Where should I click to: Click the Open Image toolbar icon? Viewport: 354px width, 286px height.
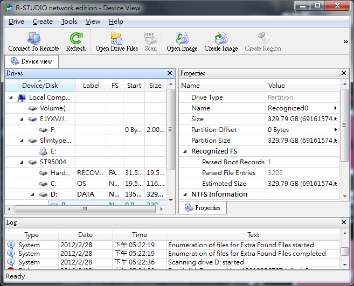click(182, 38)
